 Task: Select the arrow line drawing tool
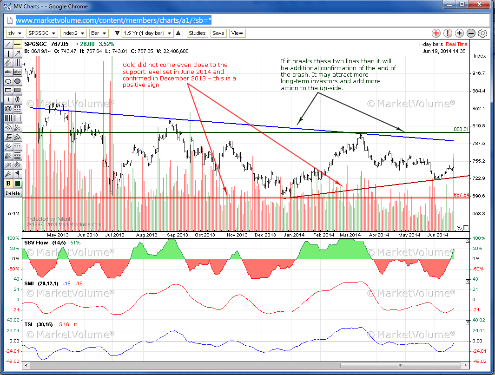coord(17,53)
